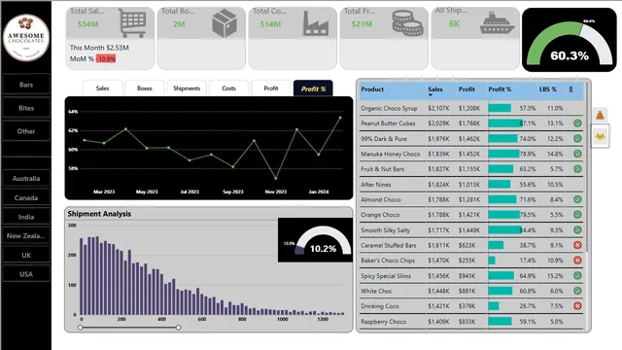The width and height of the screenshot is (622, 350).
Task: Filter by Bites category
Action: [x=26, y=108]
